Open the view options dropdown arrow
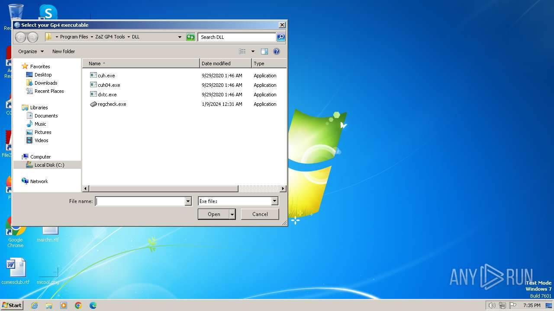Image resolution: width=554 pixels, height=311 pixels. [253, 51]
